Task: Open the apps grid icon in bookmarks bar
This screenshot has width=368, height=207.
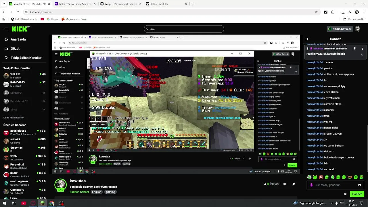Action: pos(4,19)
